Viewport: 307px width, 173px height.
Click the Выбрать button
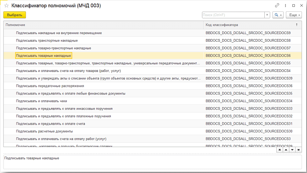(x=15, y=15)
